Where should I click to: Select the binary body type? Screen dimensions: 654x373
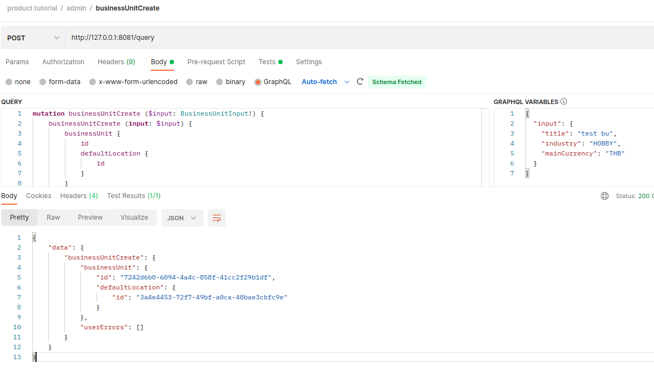pyautogui.click(x=219, y=82)
